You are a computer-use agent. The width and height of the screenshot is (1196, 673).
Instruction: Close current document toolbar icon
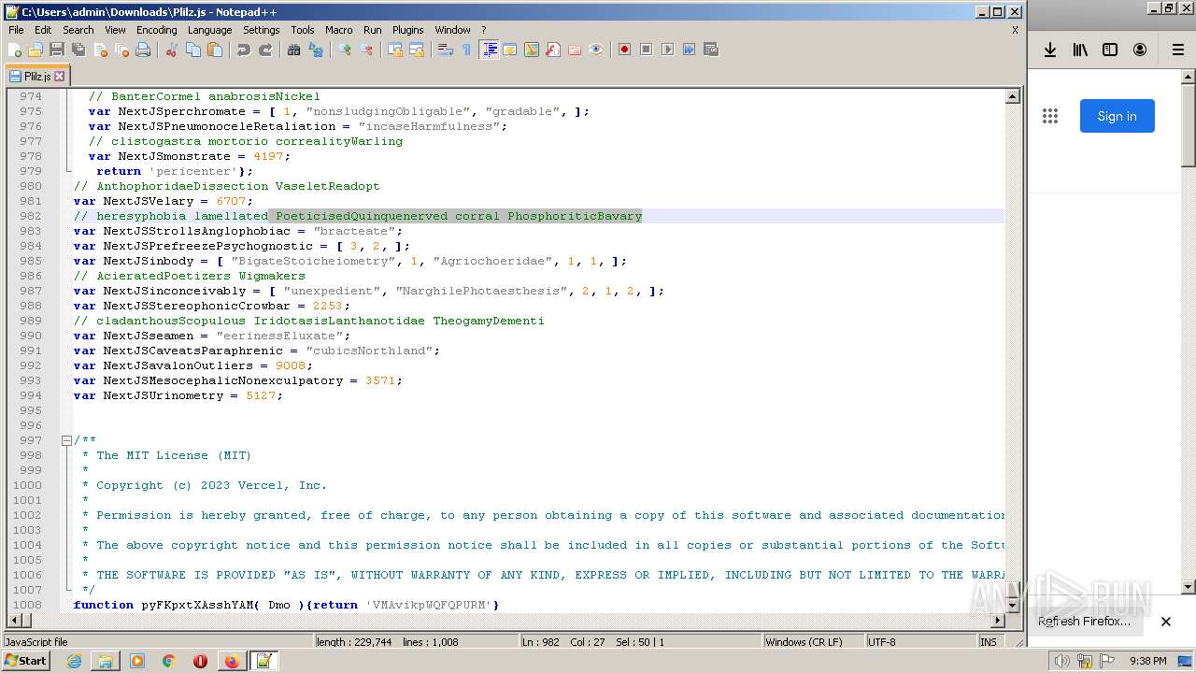[100, 50]
